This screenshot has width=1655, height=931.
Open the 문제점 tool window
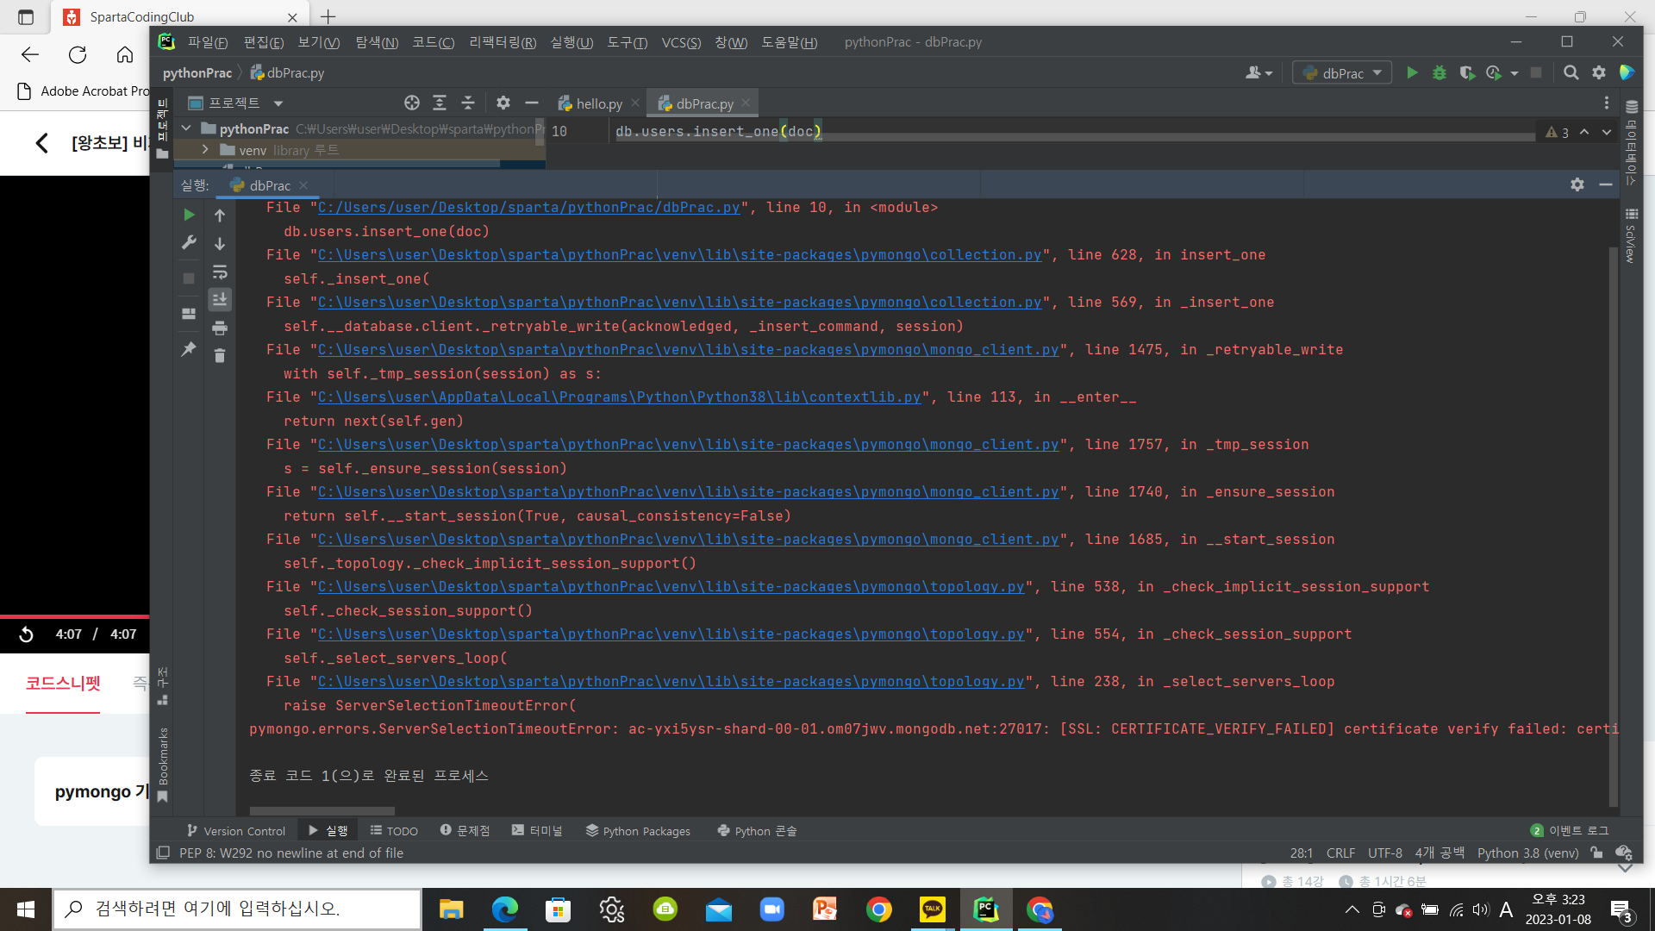coord(465,831)
